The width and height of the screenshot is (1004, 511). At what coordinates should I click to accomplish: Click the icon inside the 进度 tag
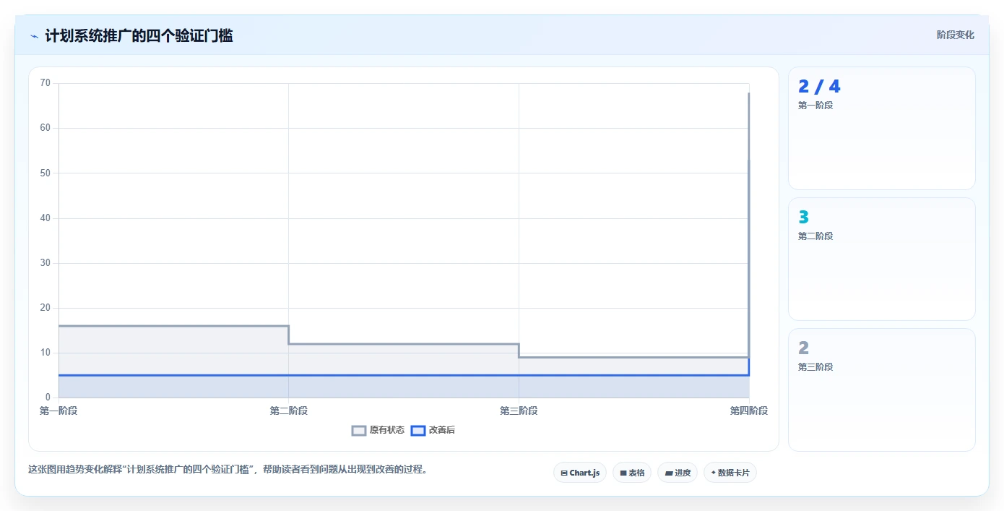[x=669, y=473]
